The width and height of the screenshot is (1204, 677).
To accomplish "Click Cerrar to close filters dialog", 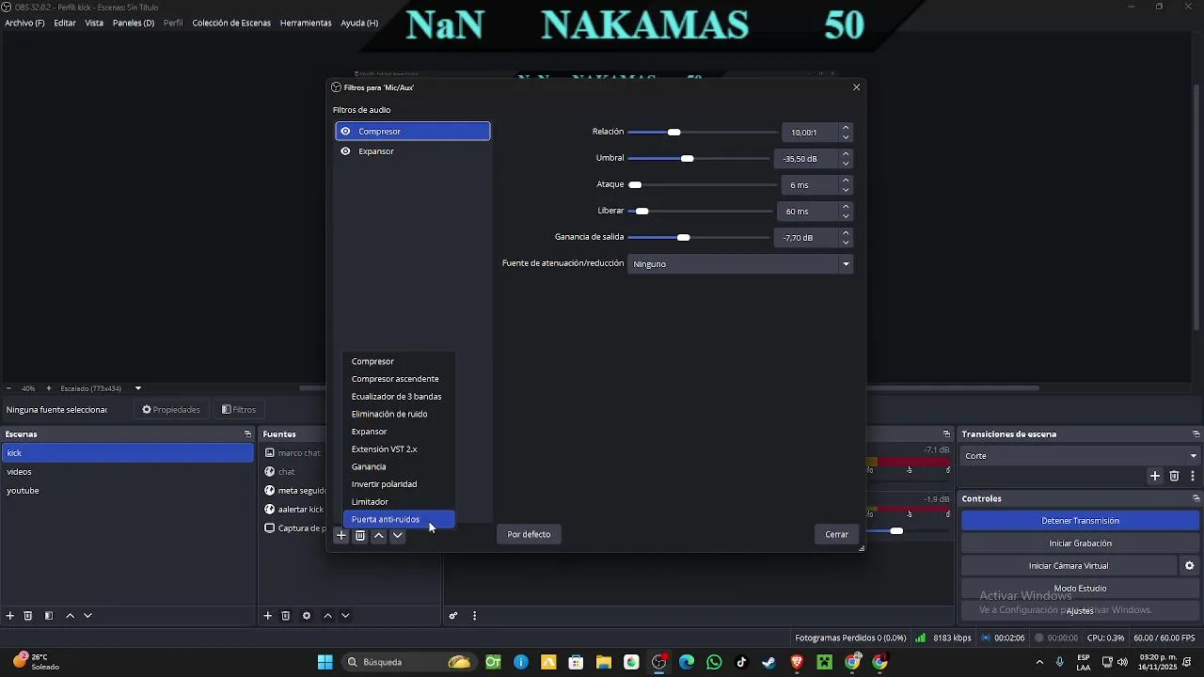I will tap(836, 534).
